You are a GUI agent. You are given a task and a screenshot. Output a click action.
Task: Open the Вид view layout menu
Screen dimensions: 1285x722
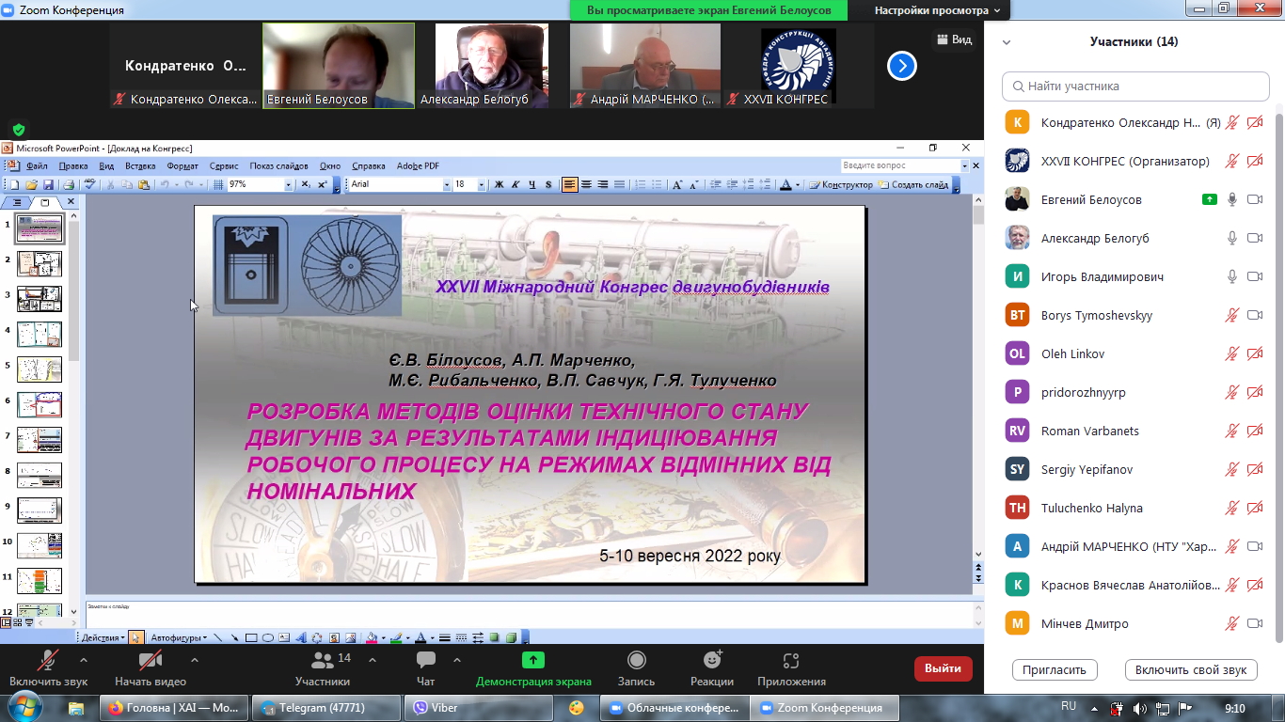click(x=954, y=39)
